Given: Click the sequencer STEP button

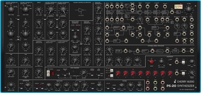Looking at the screenshot, I should coord(183,62).
